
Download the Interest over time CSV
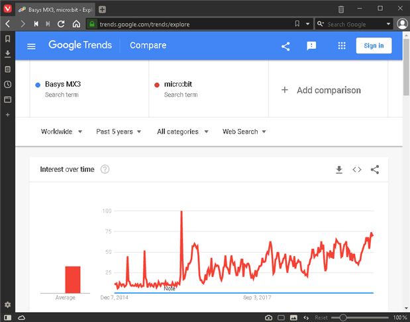pyautogui.click(x=339, y=170)
